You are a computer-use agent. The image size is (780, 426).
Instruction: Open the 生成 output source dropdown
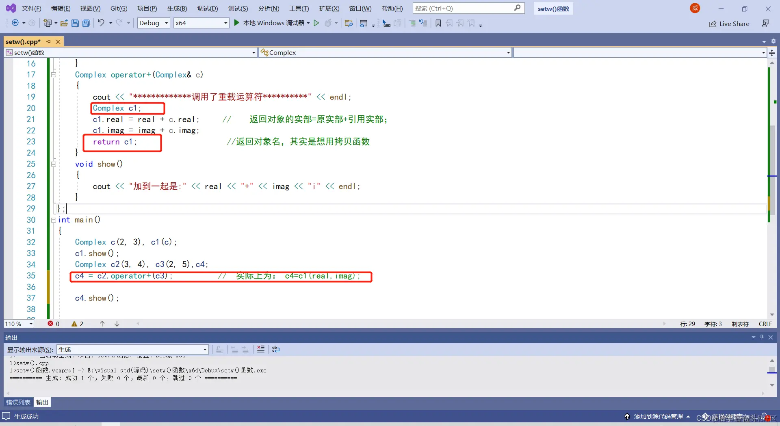(132, 349)
